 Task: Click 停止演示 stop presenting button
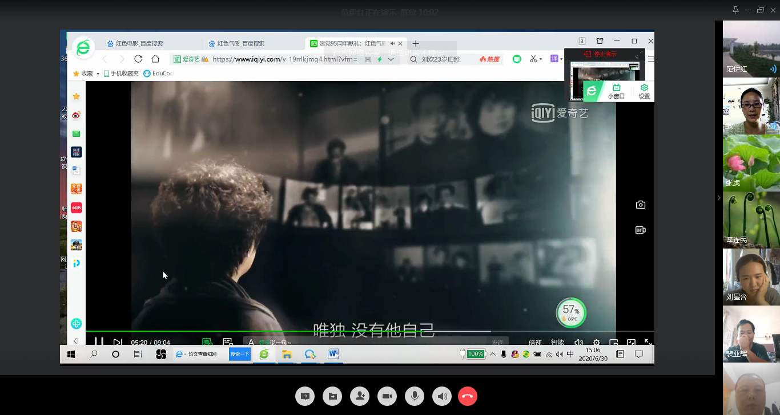click(x=600, y=54)
